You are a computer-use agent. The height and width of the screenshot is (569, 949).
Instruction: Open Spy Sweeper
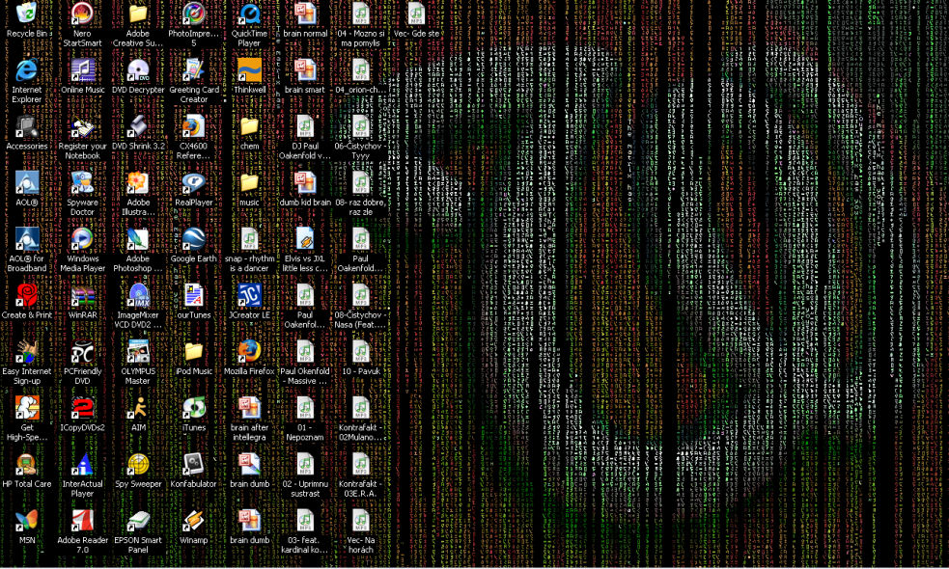[x=138, y=464]
